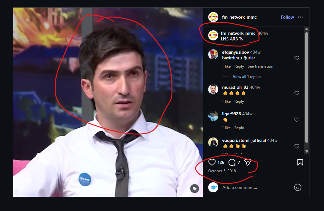This screenshot has width=324, height=211.
Task: Share the post with the paper plane icon
Action: coord(247,162)
